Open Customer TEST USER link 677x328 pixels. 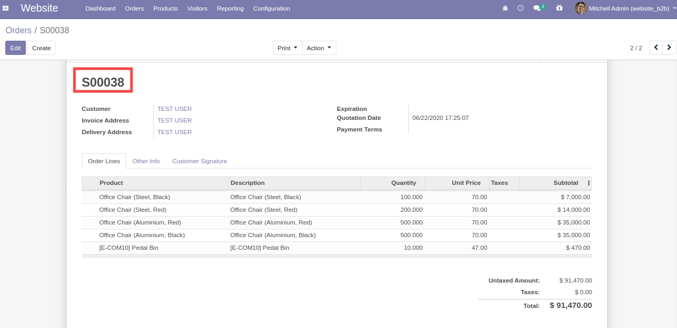174,109
